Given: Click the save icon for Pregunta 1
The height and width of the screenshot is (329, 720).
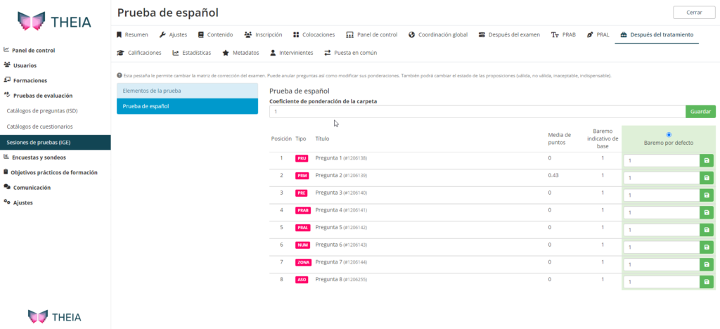Looking at the screenshot, I should pyautogui.click(x=707, y=161).
